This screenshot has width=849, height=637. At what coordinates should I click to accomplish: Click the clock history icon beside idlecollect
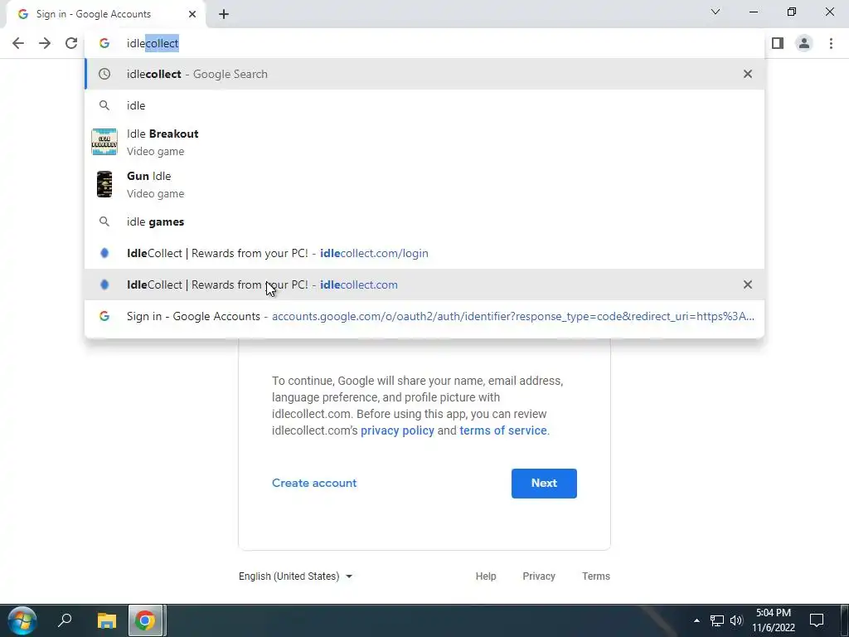104,74
